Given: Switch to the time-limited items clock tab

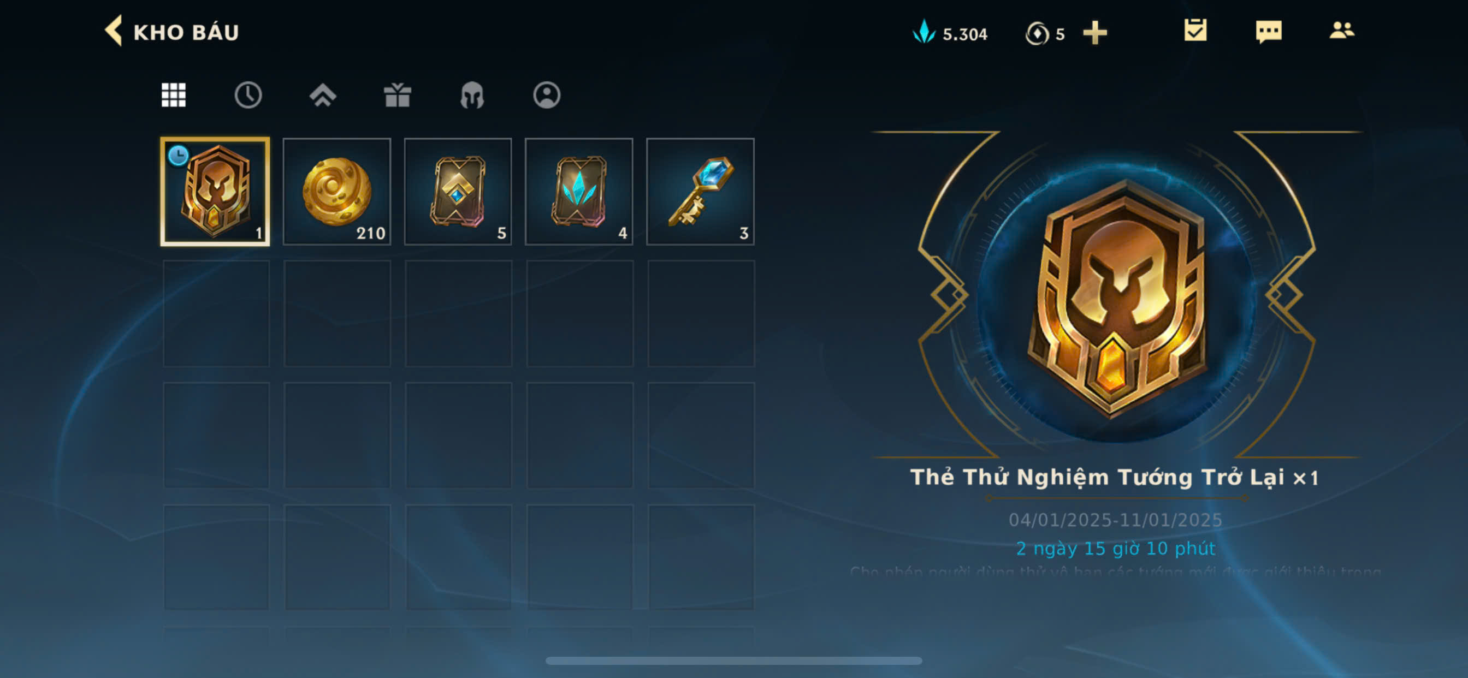Looking at the screenshot, I should point(248,94).
